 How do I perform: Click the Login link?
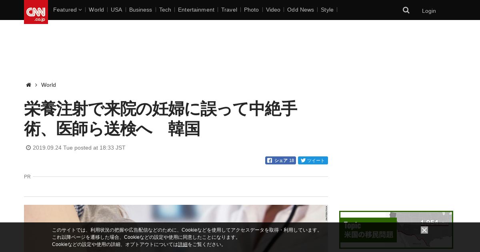429,11
